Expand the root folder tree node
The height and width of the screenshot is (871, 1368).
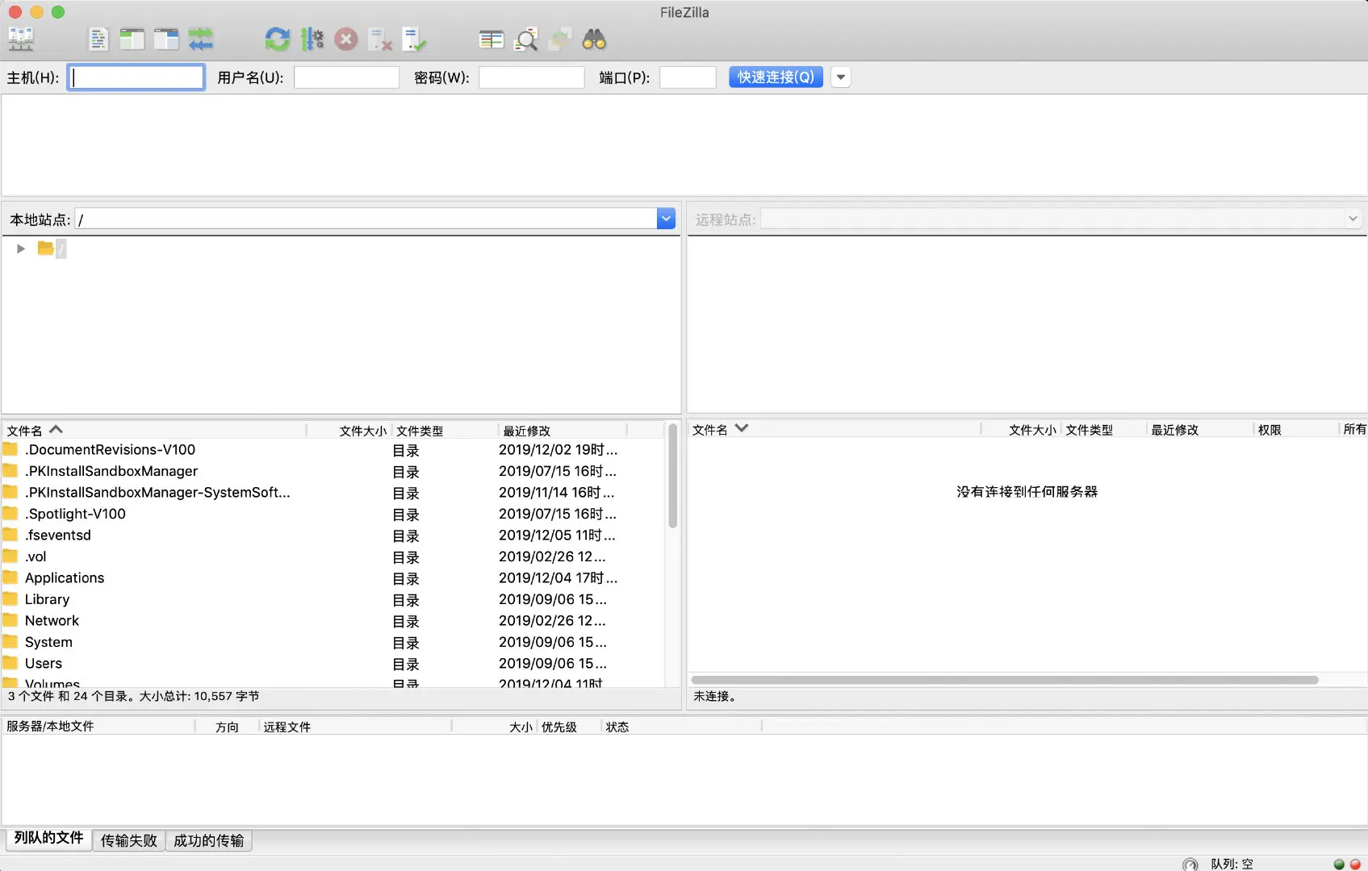[21, 248]
